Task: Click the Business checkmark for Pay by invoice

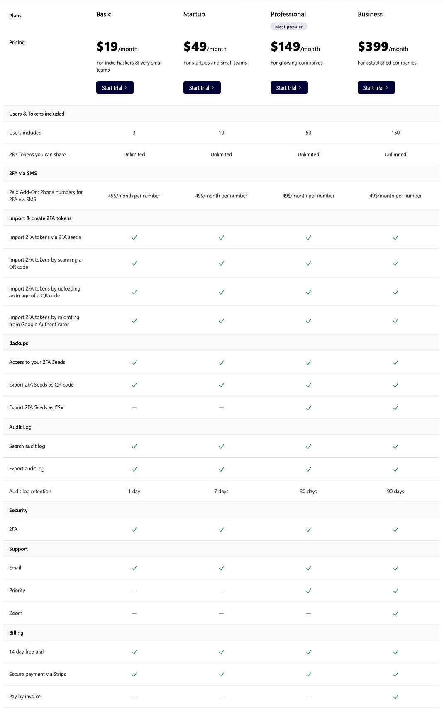Action: 395,697
